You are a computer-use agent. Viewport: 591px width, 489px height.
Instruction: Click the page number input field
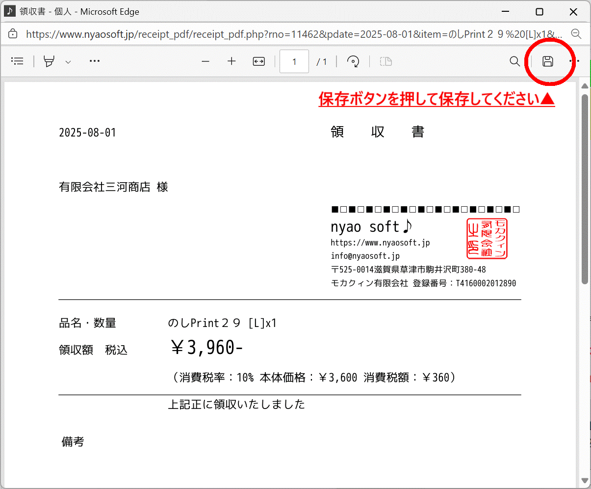click(x=294, y=61)
